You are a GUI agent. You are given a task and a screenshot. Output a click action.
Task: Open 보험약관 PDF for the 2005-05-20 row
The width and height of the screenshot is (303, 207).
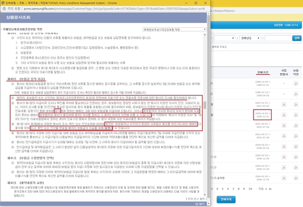[295, 146]
